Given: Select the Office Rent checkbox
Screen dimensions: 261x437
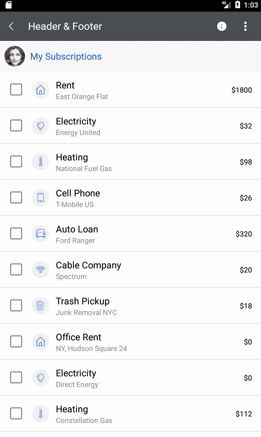Looking at the screenshot, I should coord(16,342).
